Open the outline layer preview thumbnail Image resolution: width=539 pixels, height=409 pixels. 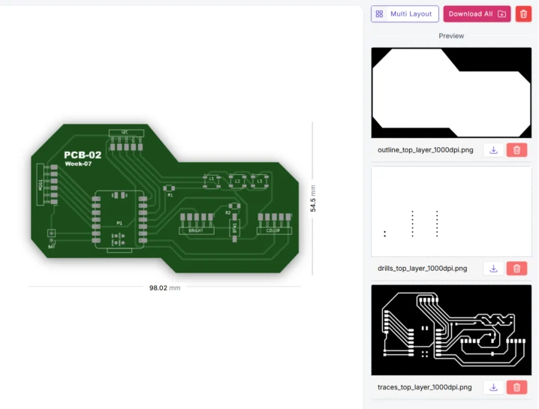point(451,93)
